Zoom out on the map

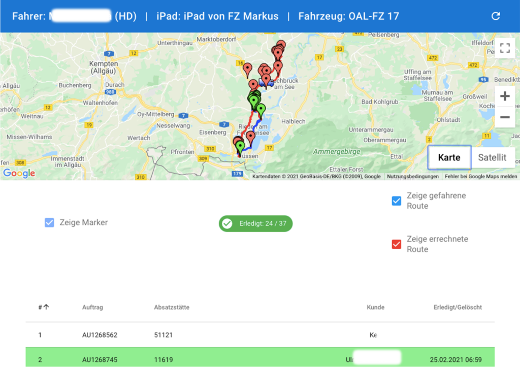(x=504, y=117)
